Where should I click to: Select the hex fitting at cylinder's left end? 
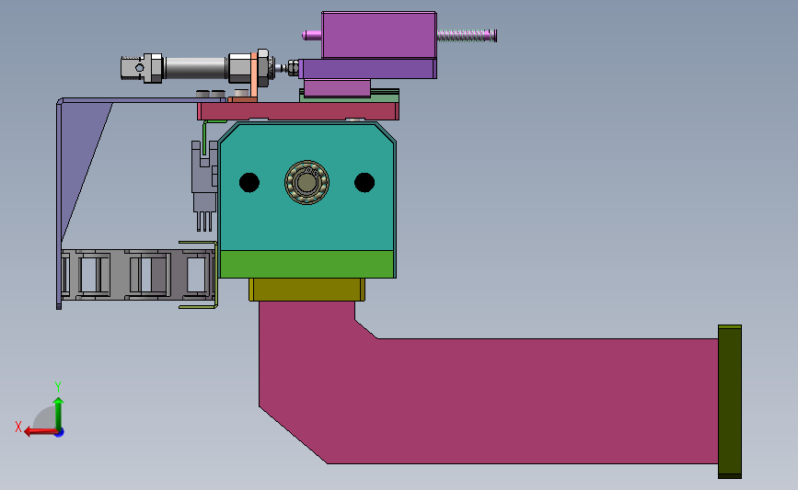(x=142, y=68)
